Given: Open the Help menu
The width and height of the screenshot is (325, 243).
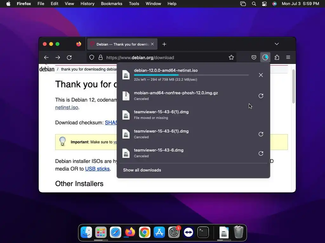Looking at the screenshot, I should pos(172,4).
